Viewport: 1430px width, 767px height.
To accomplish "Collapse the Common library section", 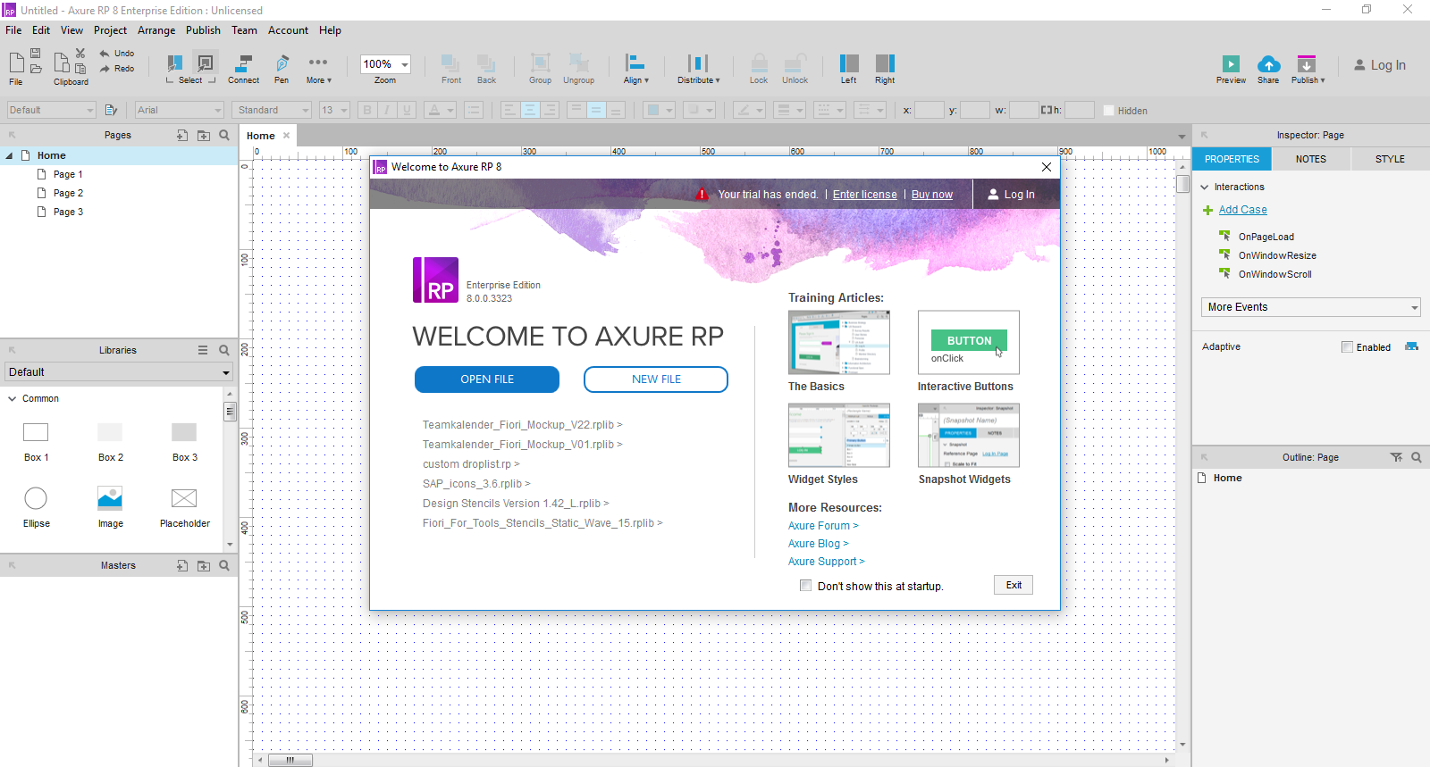I will [12, 399].
